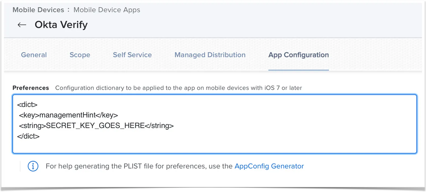Place cursor on the string value line
426x192 pixels.
click(x=96, y=126)
